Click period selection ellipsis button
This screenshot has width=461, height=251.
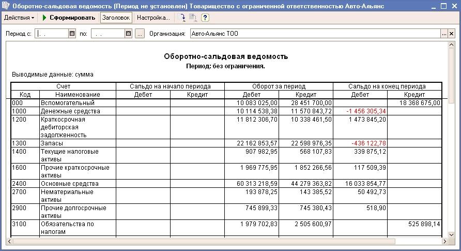140,34
